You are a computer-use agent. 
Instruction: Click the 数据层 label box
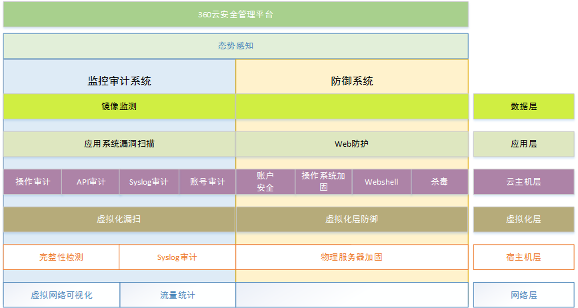(524, 107)
